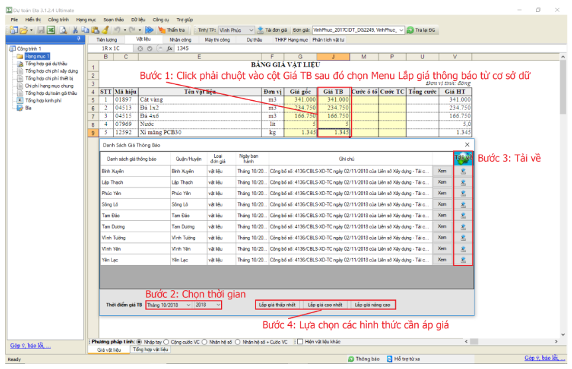Click the Lắp giá cao nhất button
The image size is (572, 369).
325,305
